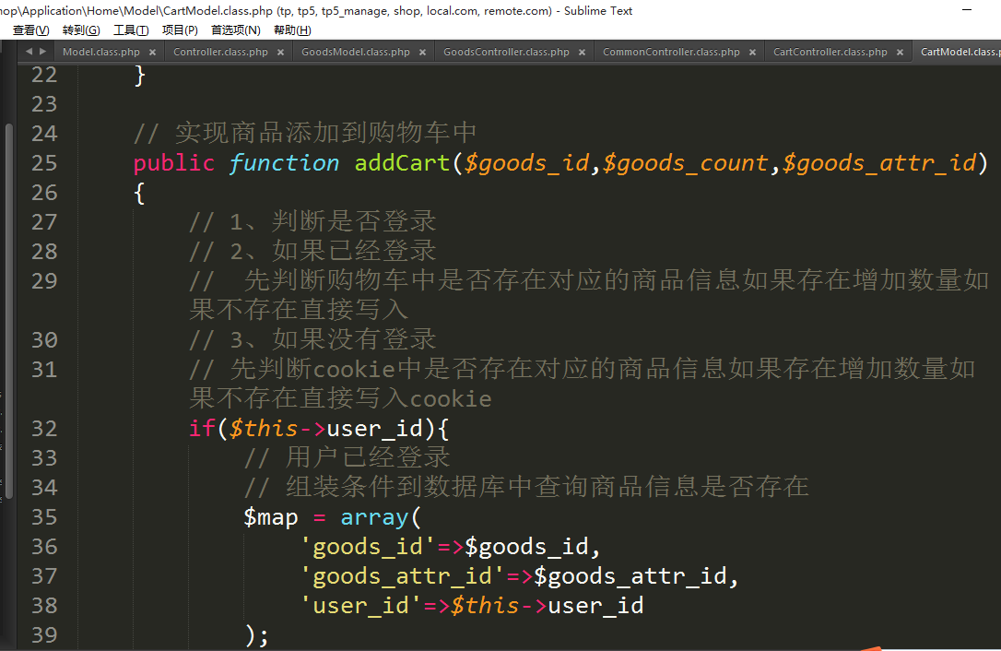Open the 首选项(N) Preferences menu

[x=236, y=30]
